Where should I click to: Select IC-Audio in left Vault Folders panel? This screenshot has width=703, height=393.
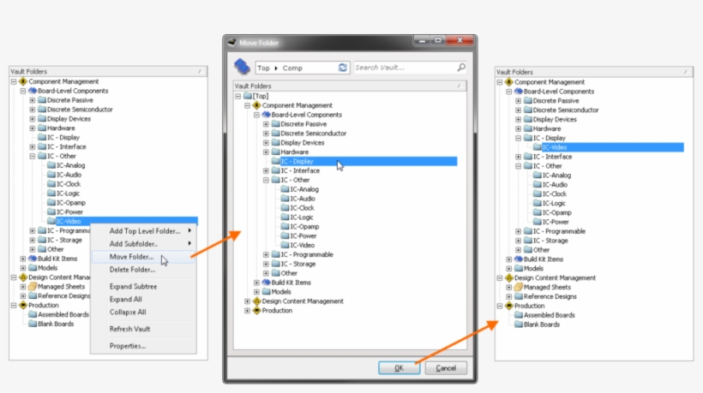(69, 175)
